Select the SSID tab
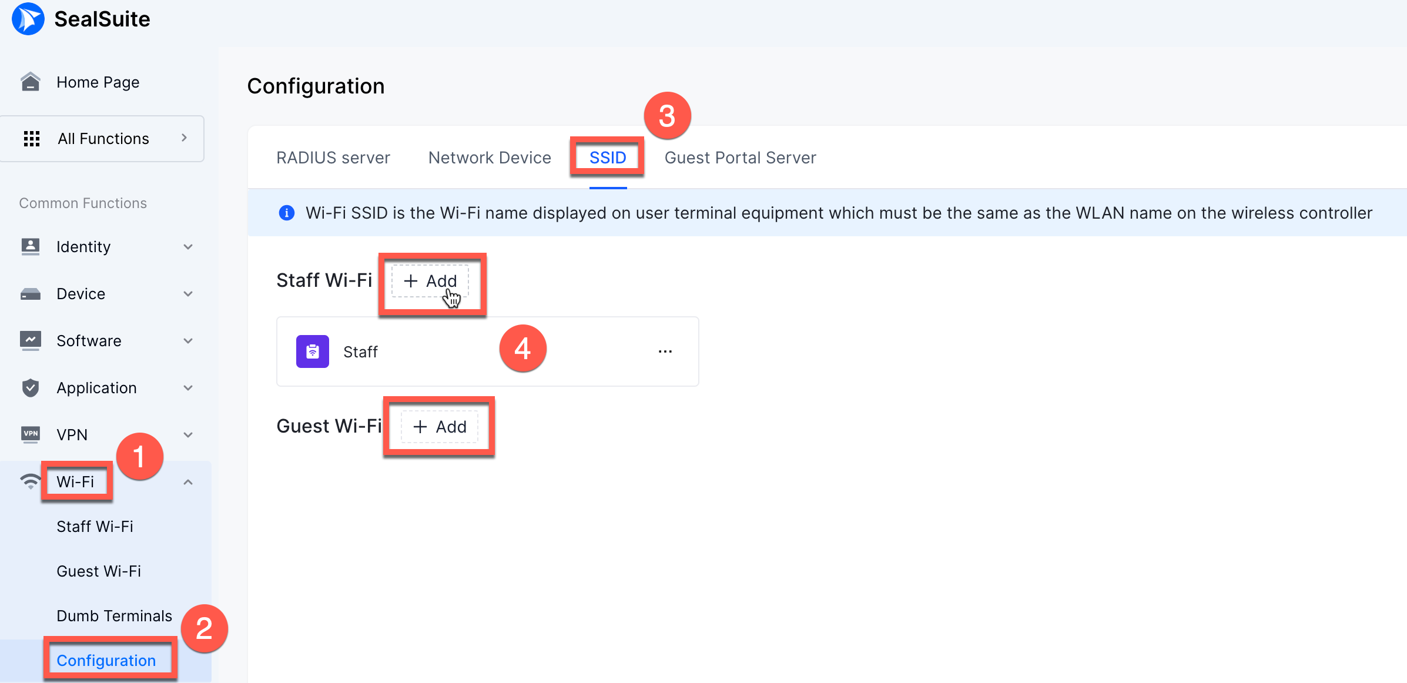This screenshot has width=1407, height=683. [x=608, y=158]
